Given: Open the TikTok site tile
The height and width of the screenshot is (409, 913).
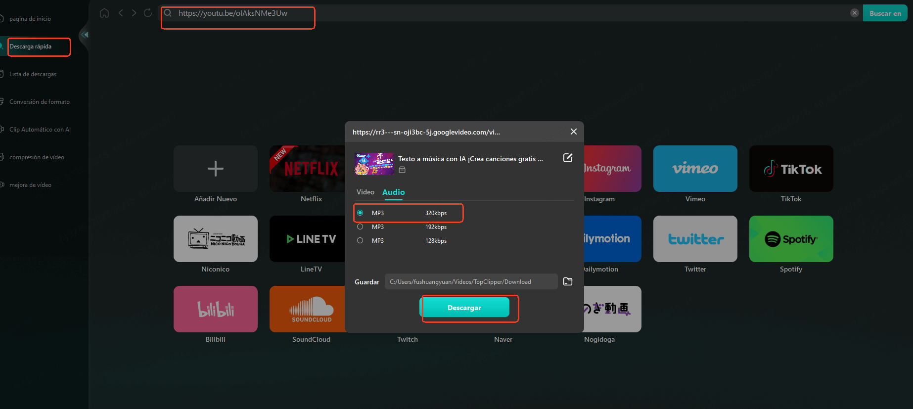Looking at the screenshot, I should click(x=791, y=169).
